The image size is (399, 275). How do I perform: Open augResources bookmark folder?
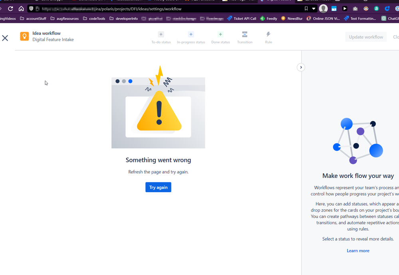(x=65, y=18)
